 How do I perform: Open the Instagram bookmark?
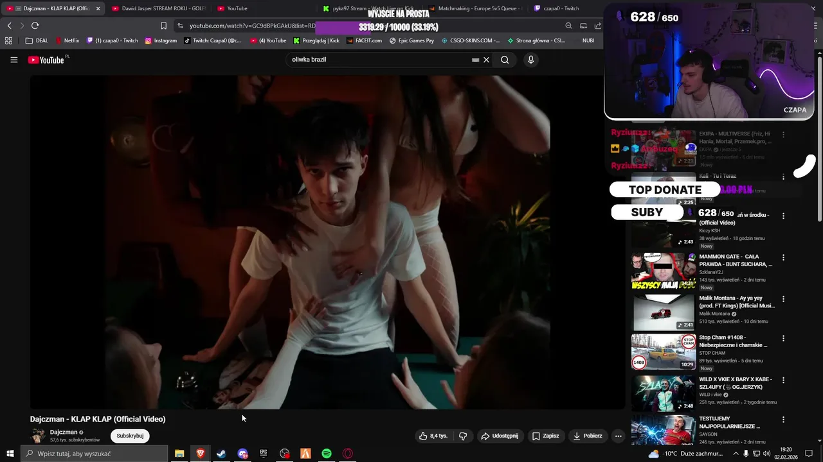[161, 40]
